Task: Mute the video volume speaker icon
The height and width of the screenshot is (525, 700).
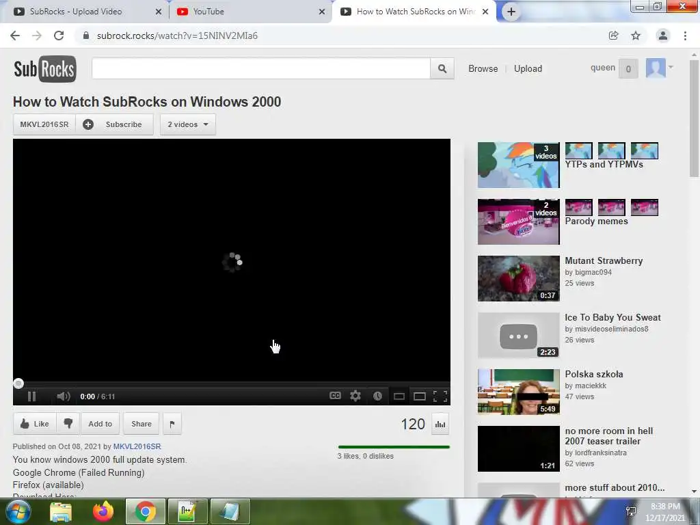Action: pos(64,396)
